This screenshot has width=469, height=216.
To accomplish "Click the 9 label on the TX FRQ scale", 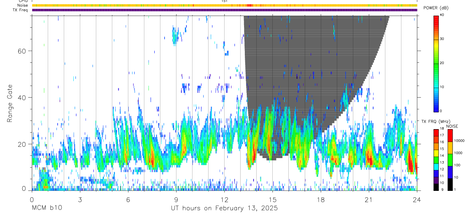I will tap(443, 190).
